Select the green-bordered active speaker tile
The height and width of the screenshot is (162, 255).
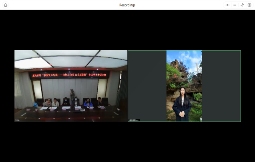(184, 86)
